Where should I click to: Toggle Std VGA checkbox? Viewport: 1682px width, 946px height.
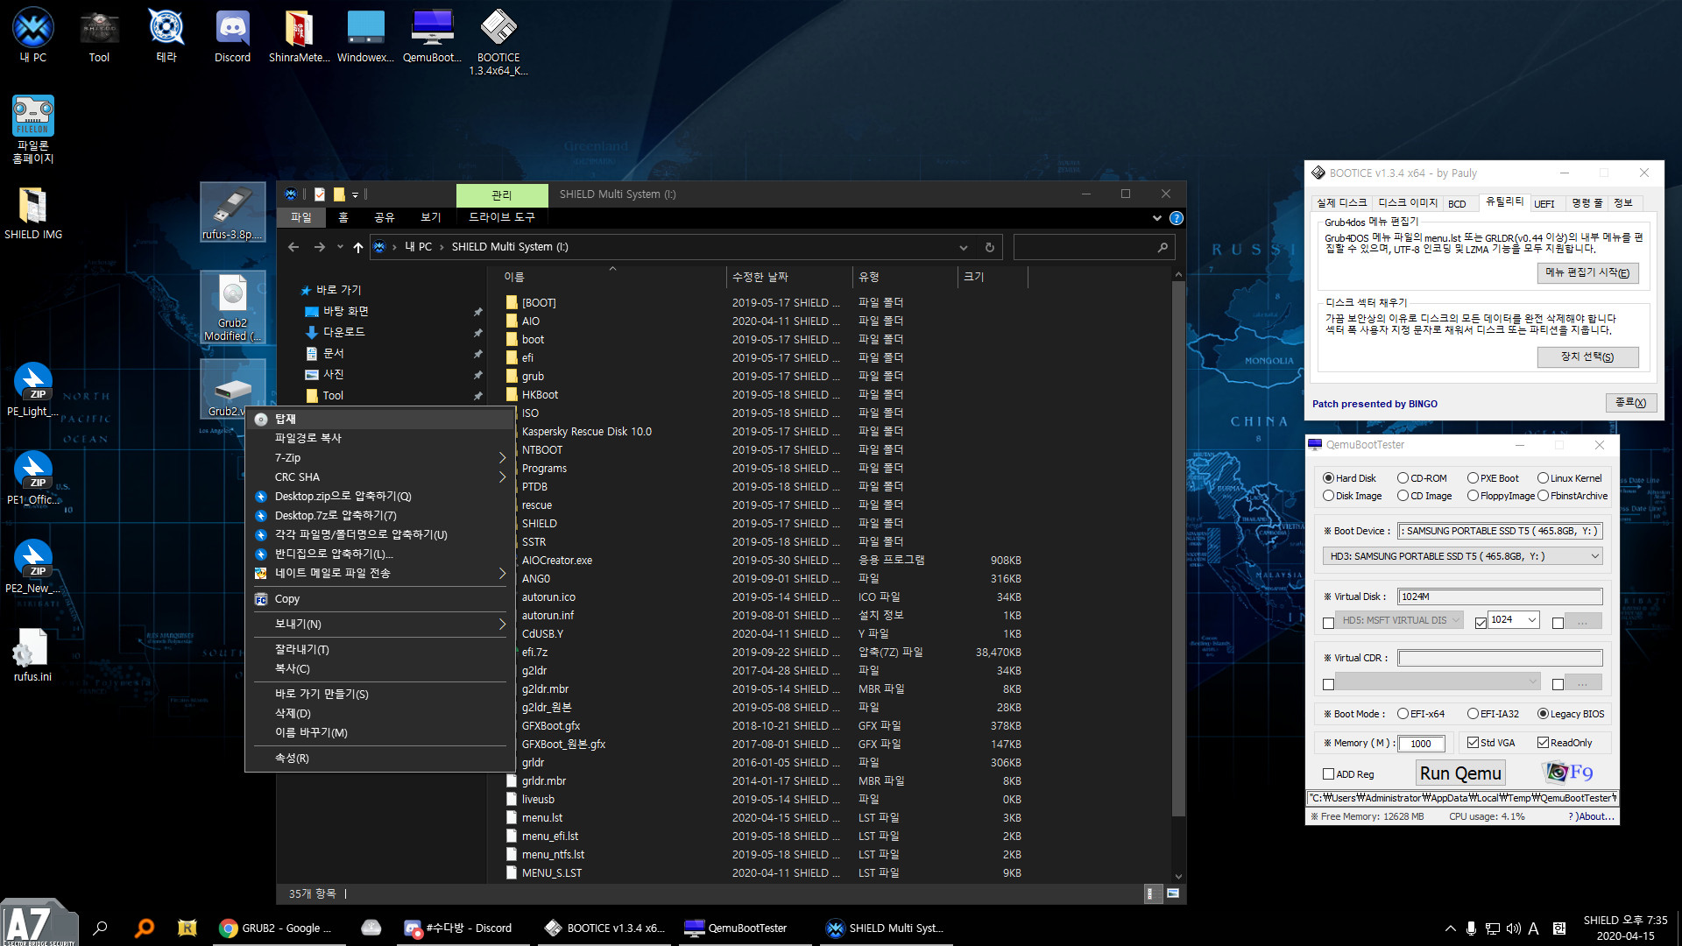coord(1491,743)
